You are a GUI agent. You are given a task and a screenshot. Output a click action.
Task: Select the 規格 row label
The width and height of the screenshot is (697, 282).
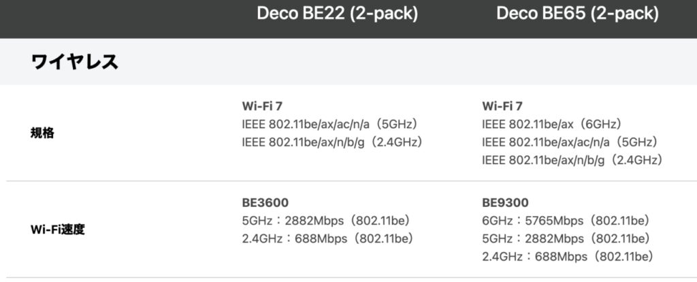pos(43,133)
